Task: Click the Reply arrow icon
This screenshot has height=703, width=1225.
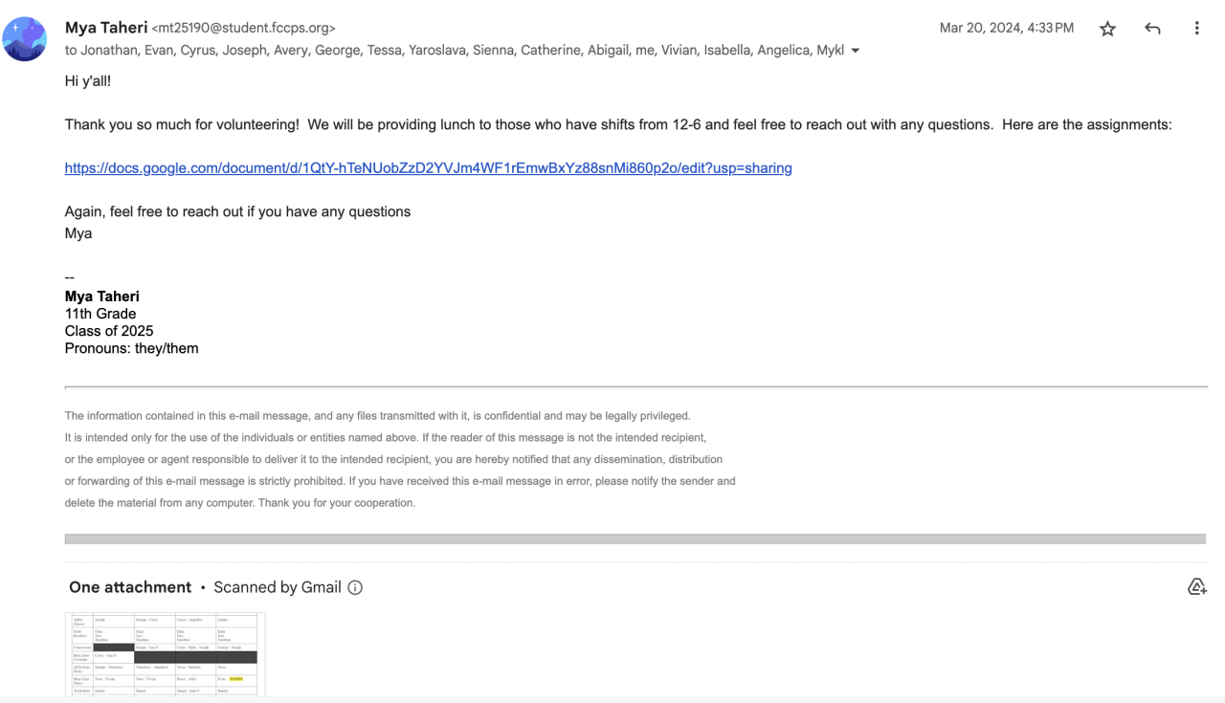Action: coord(1152,29)
